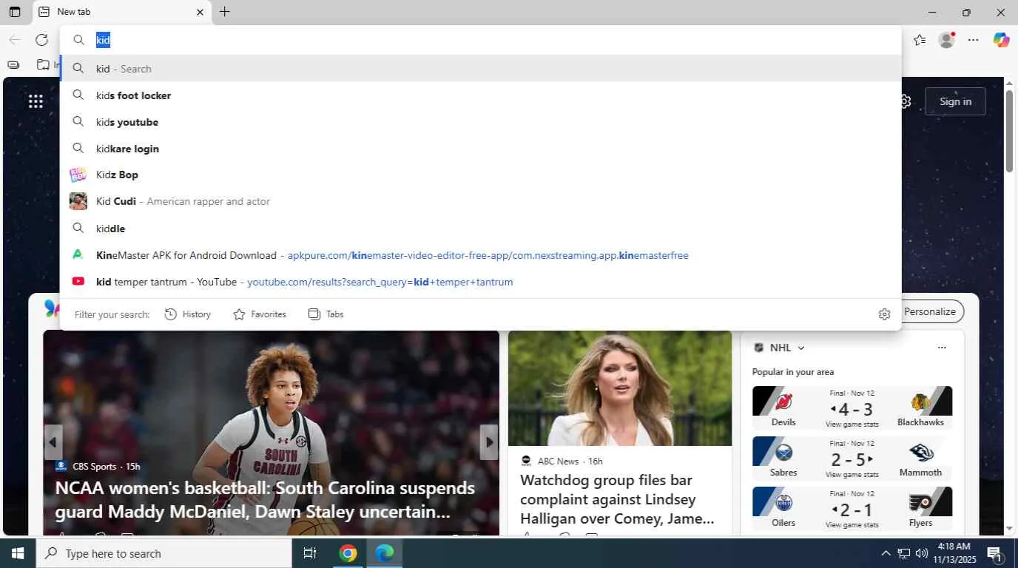Viewport: 1018px width, 568px height.
Task: View game stats for Oilers vs Flyers
Action: click(x=852, y=525)
